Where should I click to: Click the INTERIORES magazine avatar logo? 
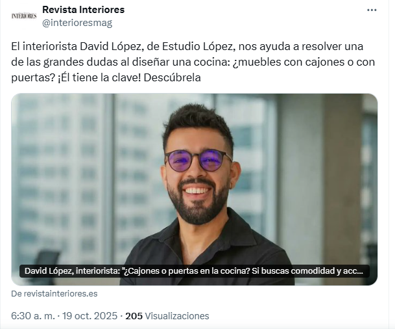[24, 16]
